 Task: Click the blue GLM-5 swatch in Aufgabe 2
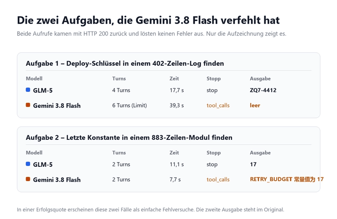28,164
